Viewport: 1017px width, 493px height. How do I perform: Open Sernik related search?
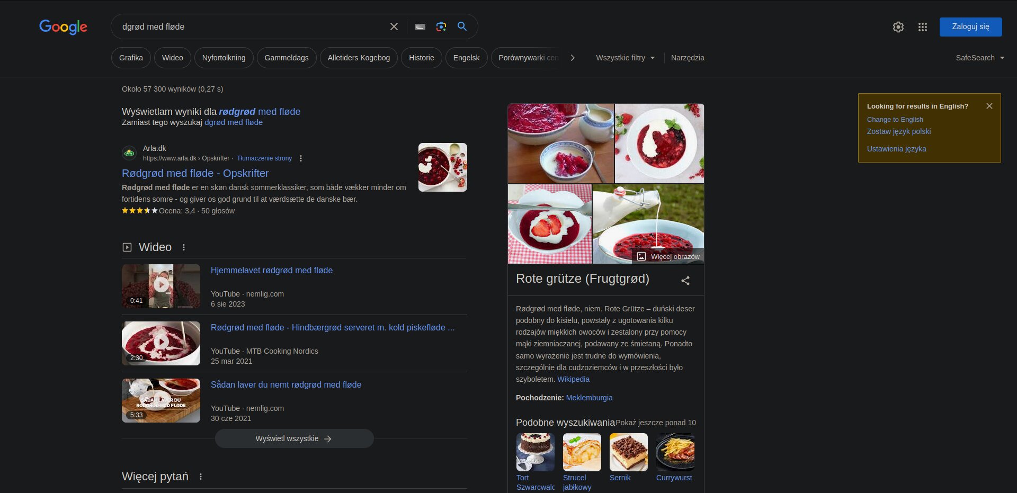629,458
